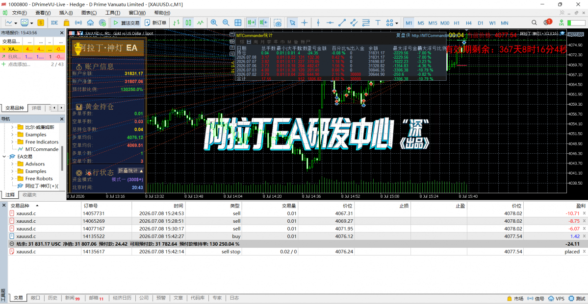The height and width of the screenshot is (304, 588).
Task: Select MTCommande indicator in navigator
Action: pyautogui.click(x=42, y=149)
